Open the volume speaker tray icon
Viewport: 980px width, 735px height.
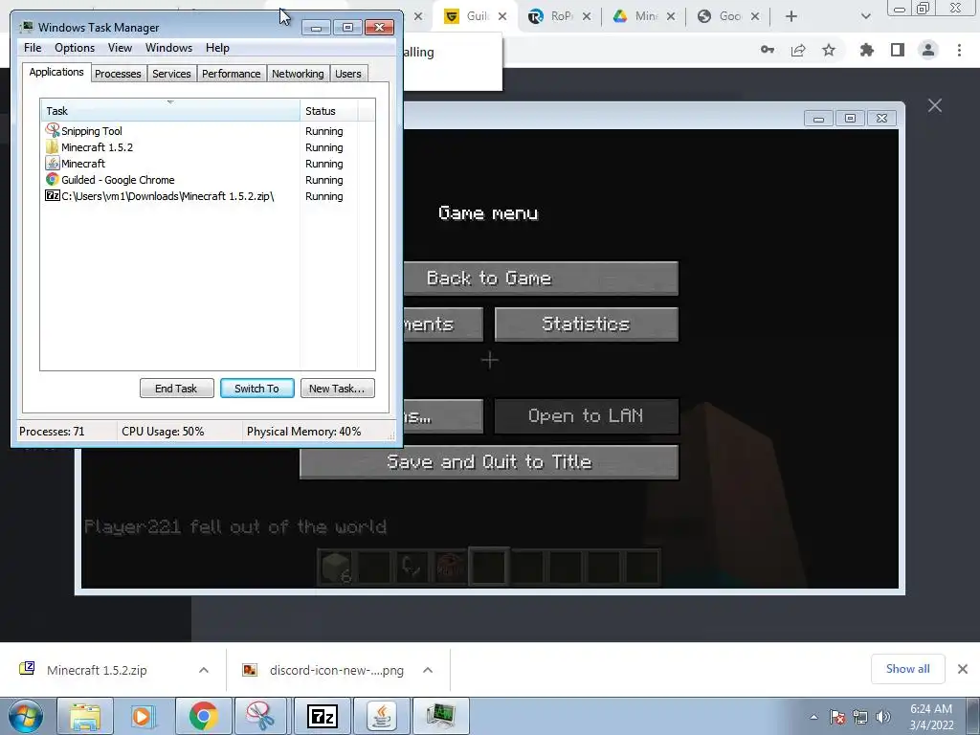883,718
